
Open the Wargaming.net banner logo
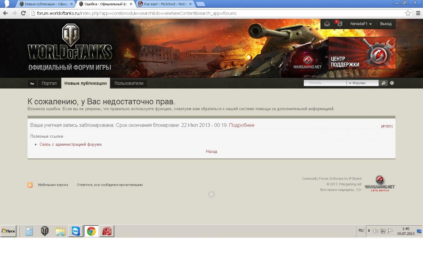tap(307, 61)
